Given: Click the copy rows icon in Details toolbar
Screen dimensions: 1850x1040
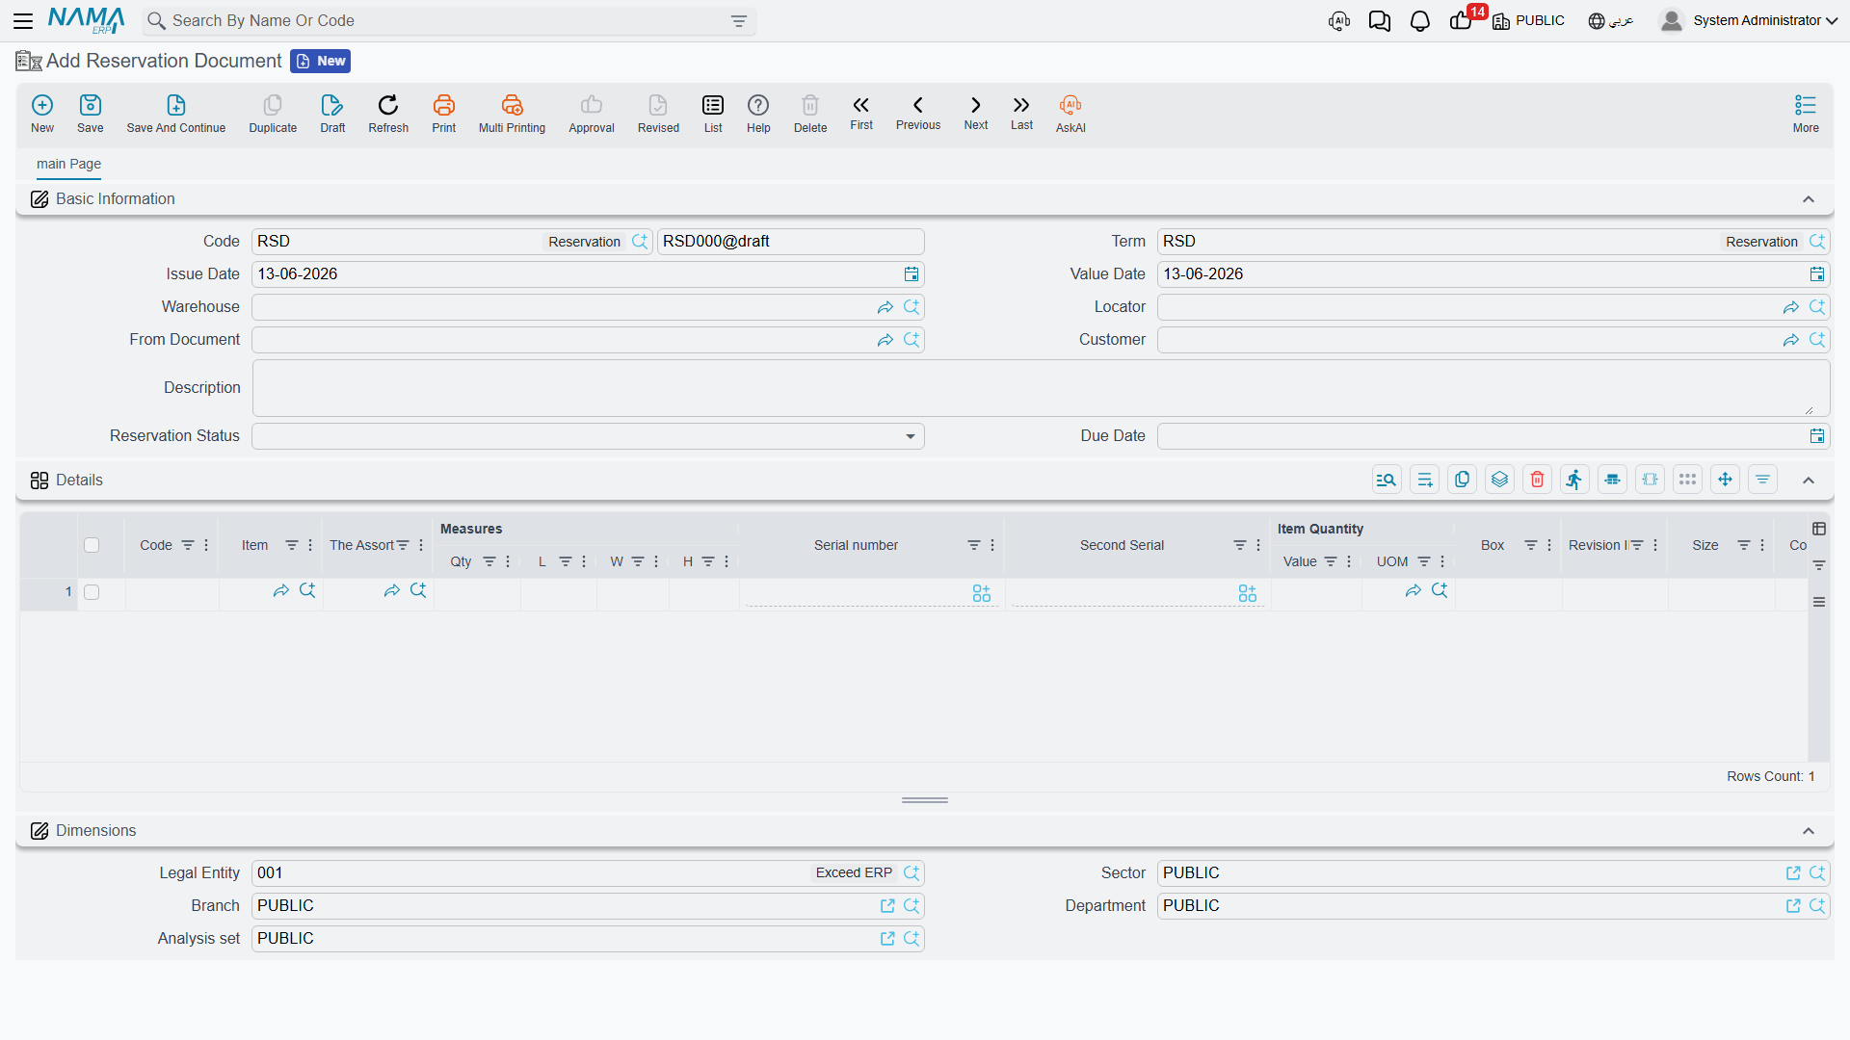Looking at the screenshot, I should tap(1463, 480).
